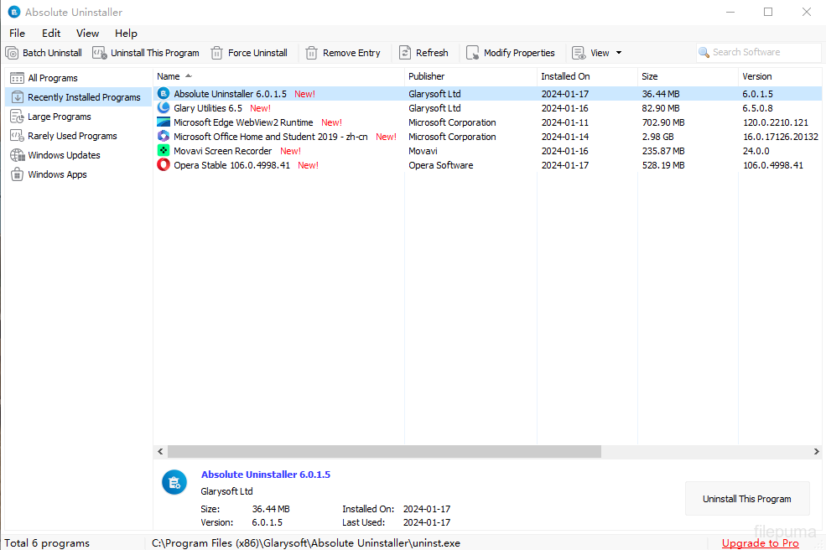Click the Force Uninstall trash icon

click(216, 53)
